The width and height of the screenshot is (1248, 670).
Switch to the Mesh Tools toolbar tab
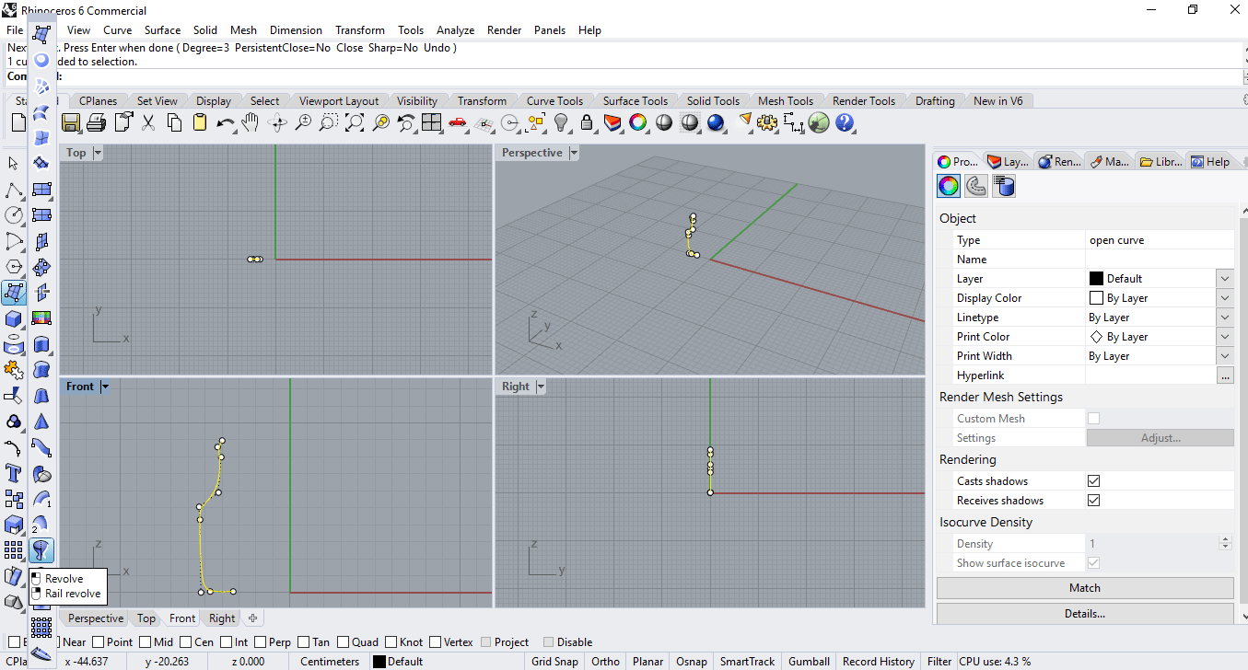(786, 101)
